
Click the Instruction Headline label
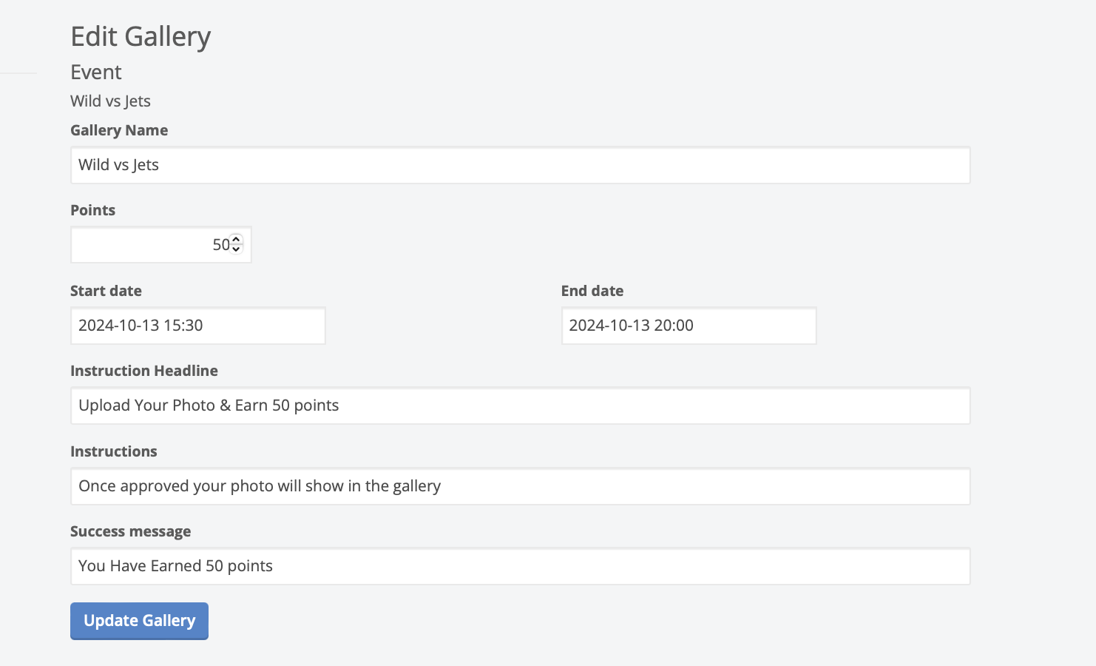tap(143, 371)
